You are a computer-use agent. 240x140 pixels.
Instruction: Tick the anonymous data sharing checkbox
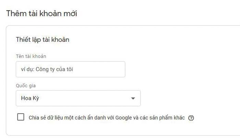click(21, 117)
